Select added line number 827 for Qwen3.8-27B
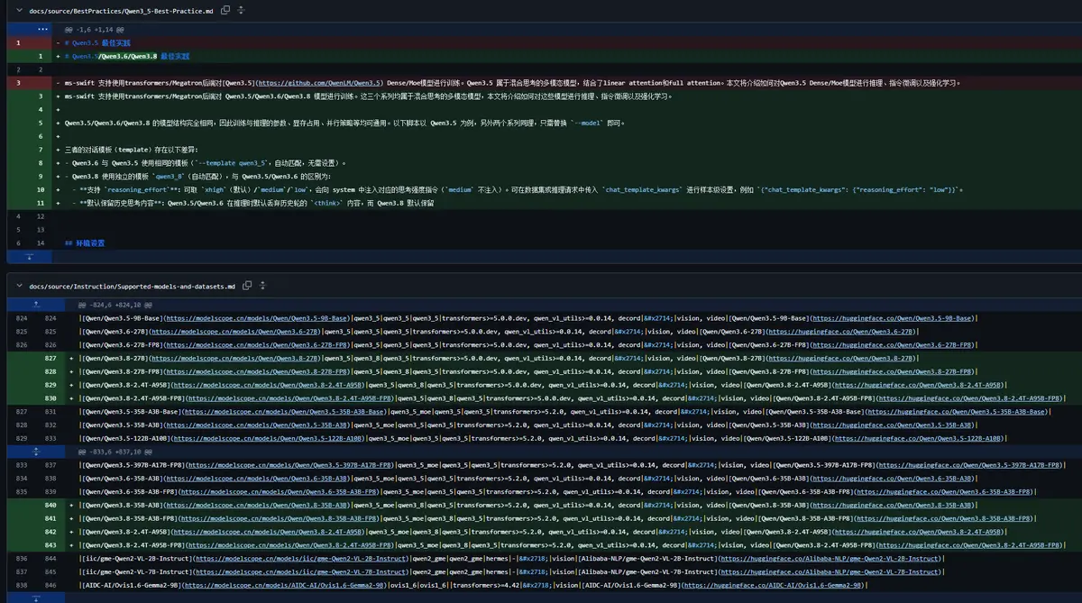The height and width of the screenshot is (603, 1082). (x=49, y=358)
